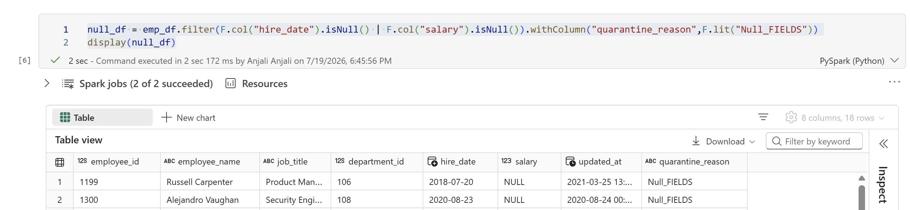Click the Resources chart icon
910x210 pixels.
pyautogui.click(x=231, y=83)
